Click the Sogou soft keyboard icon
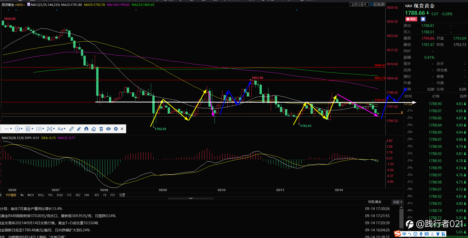468x238 pixels. coord(427,234)
